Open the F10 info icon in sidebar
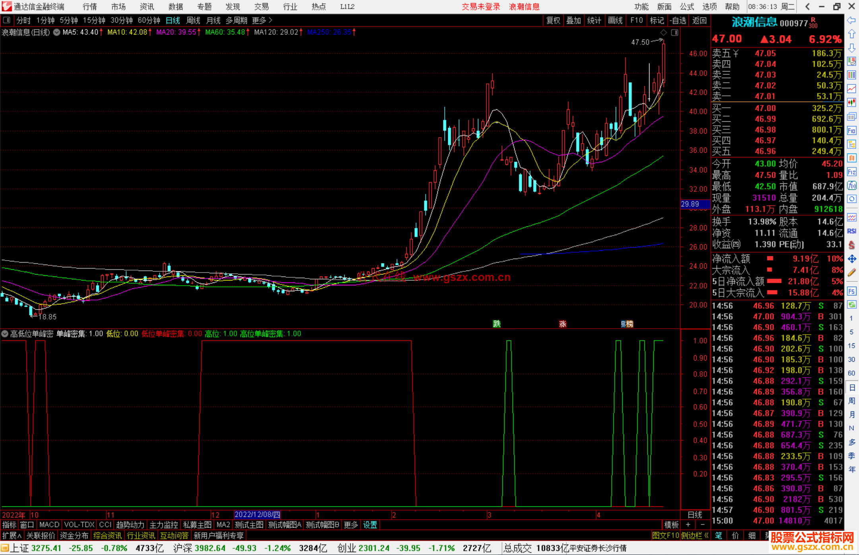Screen dimensions: 859x555 (x=851, y=130)
